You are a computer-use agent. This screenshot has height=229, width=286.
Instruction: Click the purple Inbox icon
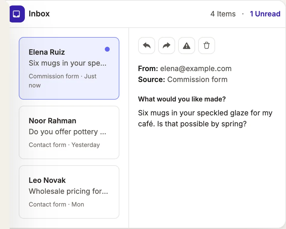pos(17,14)
